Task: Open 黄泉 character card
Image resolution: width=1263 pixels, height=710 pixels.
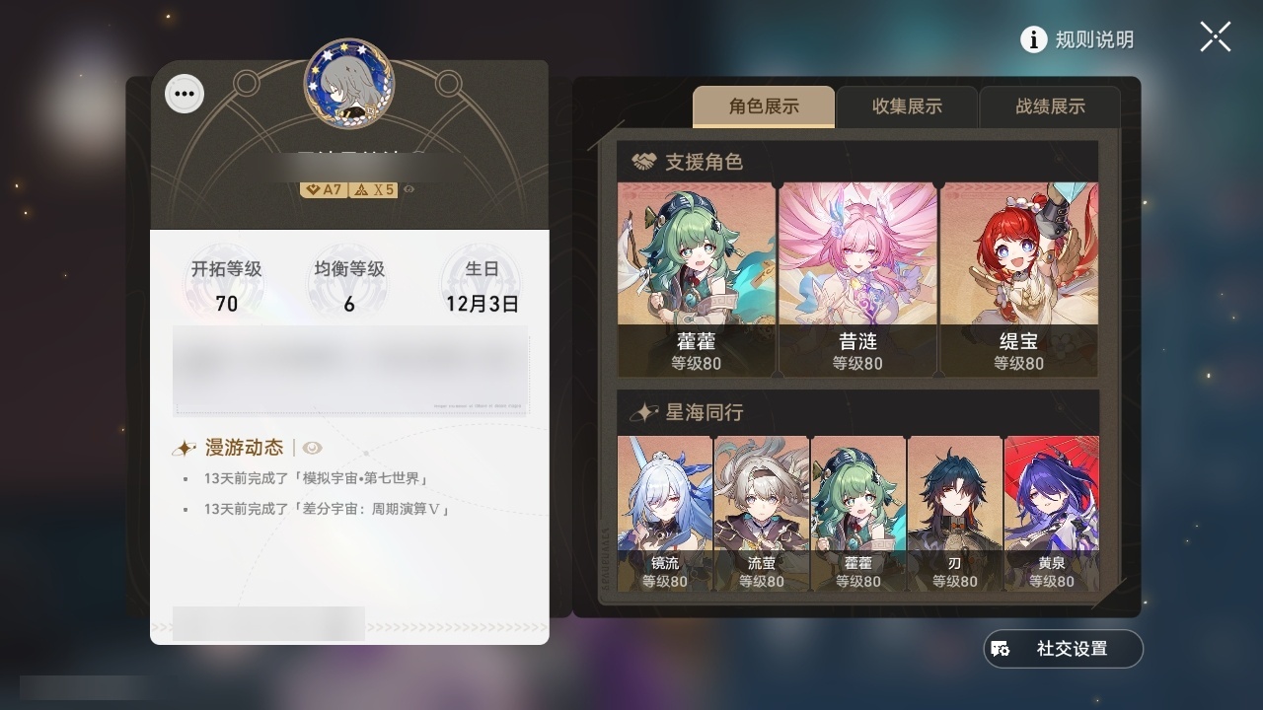Action: [x=1051, y=514]
